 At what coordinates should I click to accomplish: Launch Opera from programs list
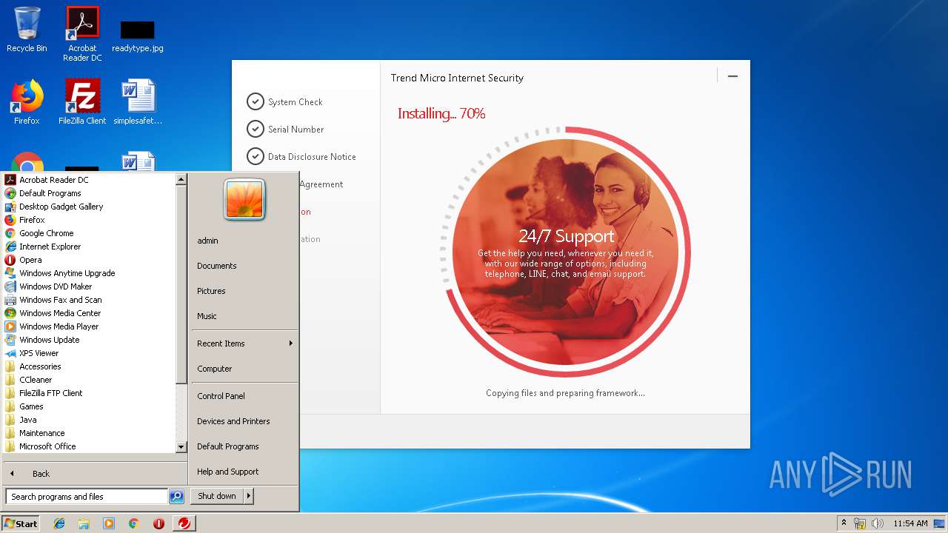pyautogui.click(x=90, y=260)
